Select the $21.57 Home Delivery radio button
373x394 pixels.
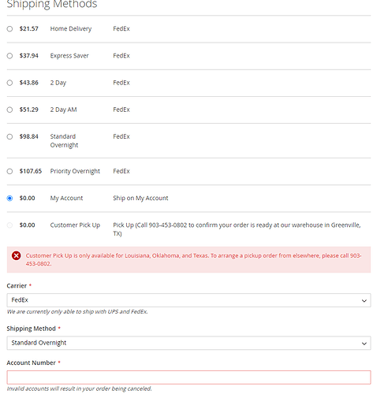9,28
